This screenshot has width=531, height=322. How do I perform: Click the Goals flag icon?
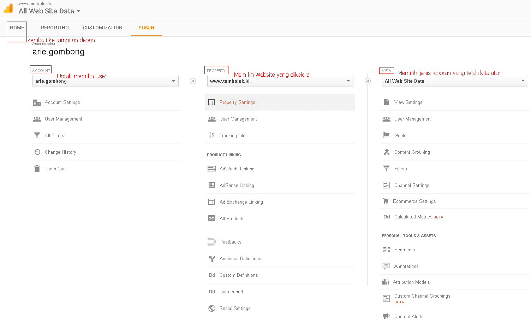[387, 135]
